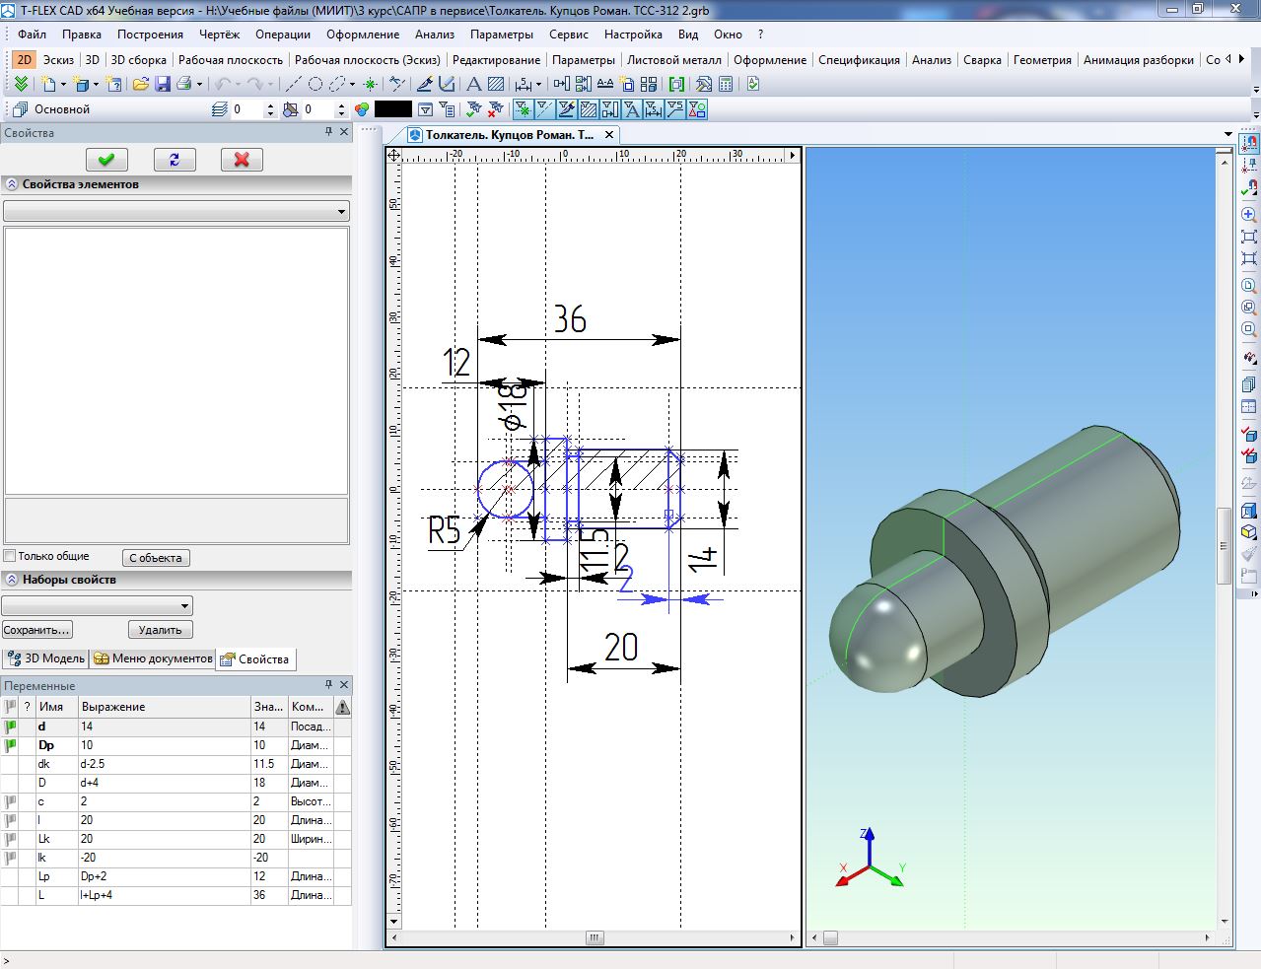Switch to the 3D Модель panel tab
The image size is (1261, 969).
[x=45, y=658]
